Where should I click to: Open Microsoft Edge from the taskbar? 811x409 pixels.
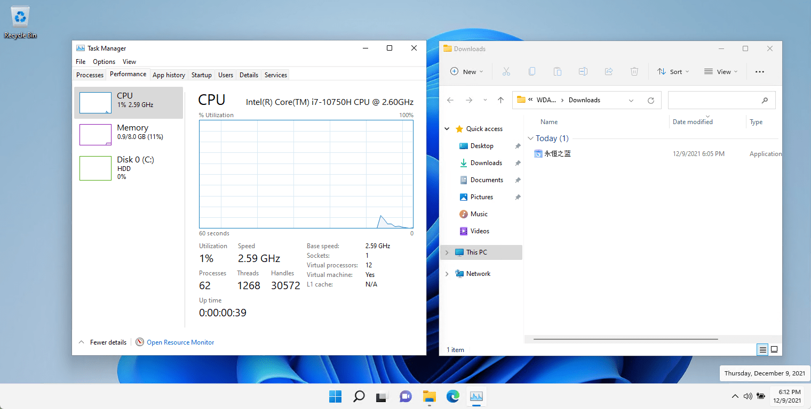tap(453, 396)
